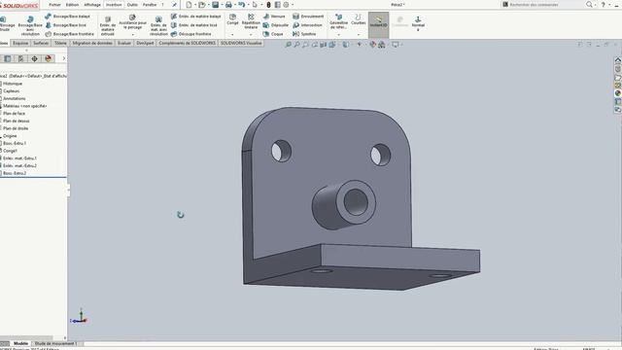
Task: Click Répétition linéaire tool
Action: click(251, 21)
